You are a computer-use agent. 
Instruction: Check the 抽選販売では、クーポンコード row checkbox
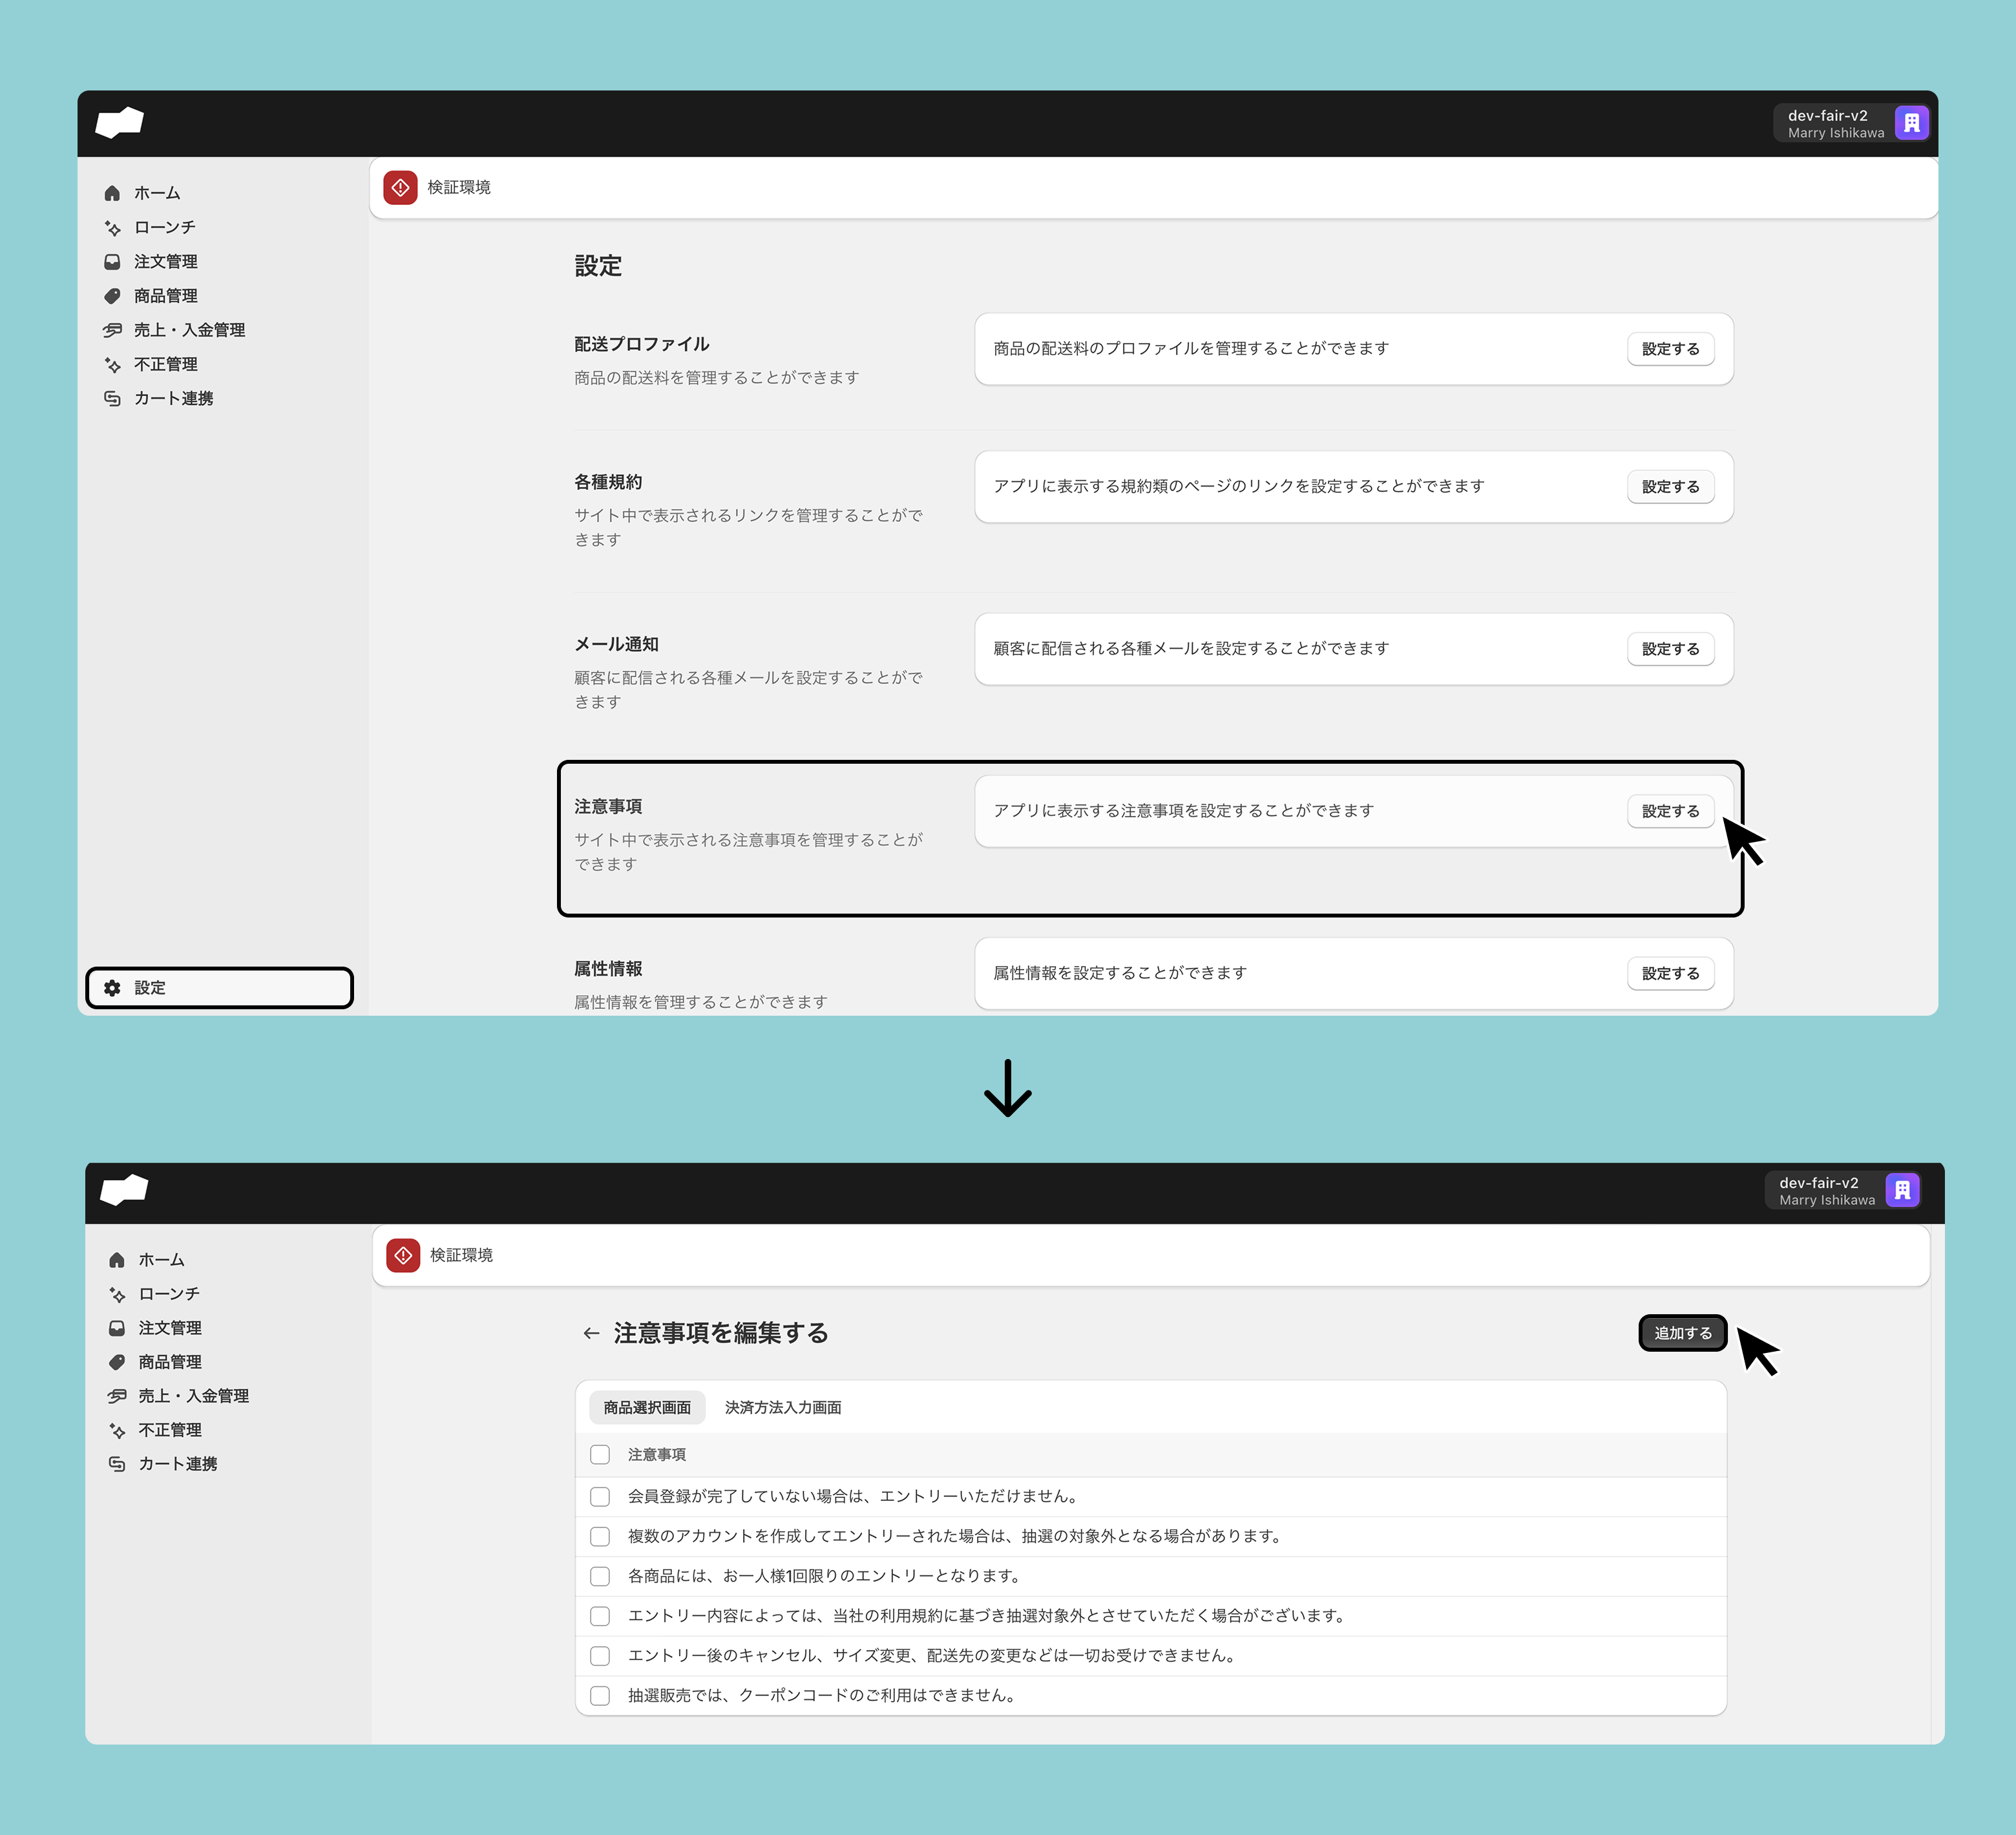click(x=600, y=1696)
